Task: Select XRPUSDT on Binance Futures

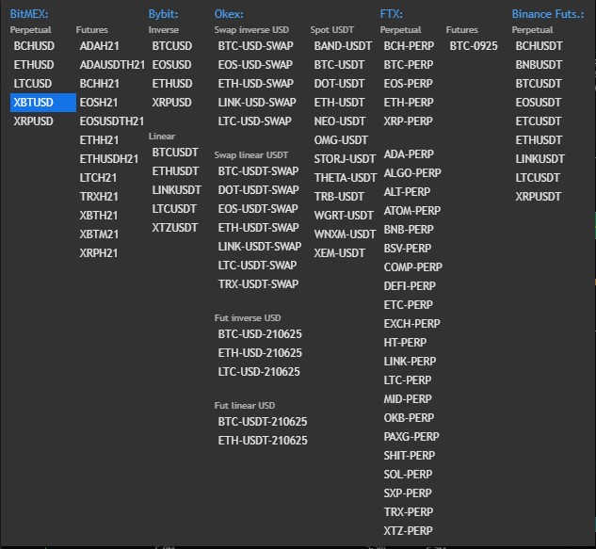Action: pos(539,197)
